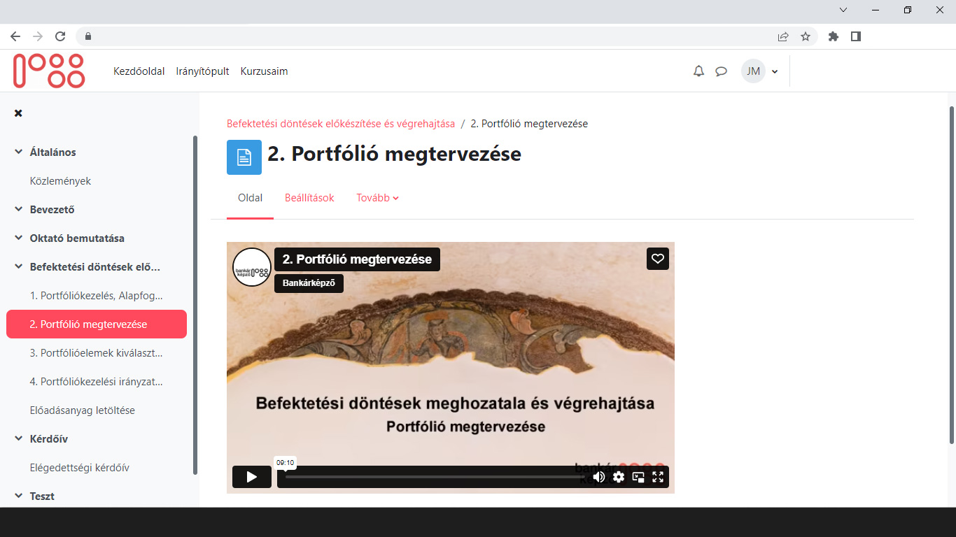Image resolution: width=956 pixels, height=537 pixels.
Task: Open the notifications bell icon
Action: point(698,71)
